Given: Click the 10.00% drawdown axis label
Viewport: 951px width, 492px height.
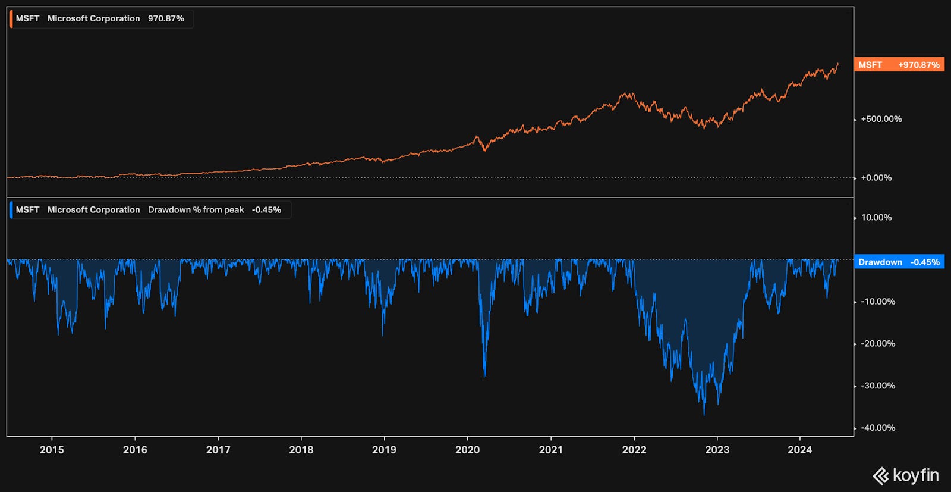Looking at the screenshot, I should point(876,218).
